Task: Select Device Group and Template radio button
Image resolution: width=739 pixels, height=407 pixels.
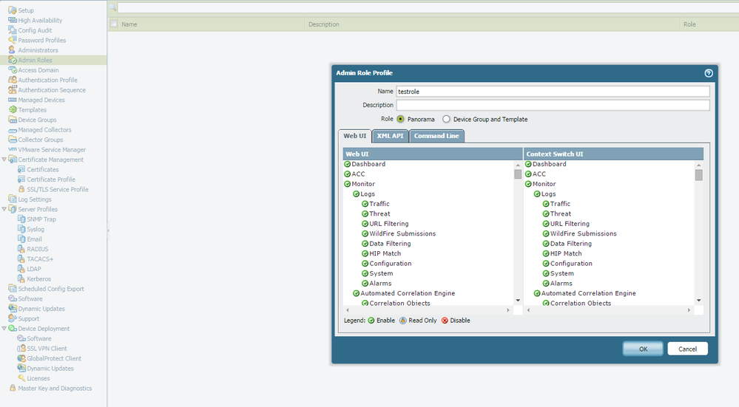Action: (x=446, y=119)
